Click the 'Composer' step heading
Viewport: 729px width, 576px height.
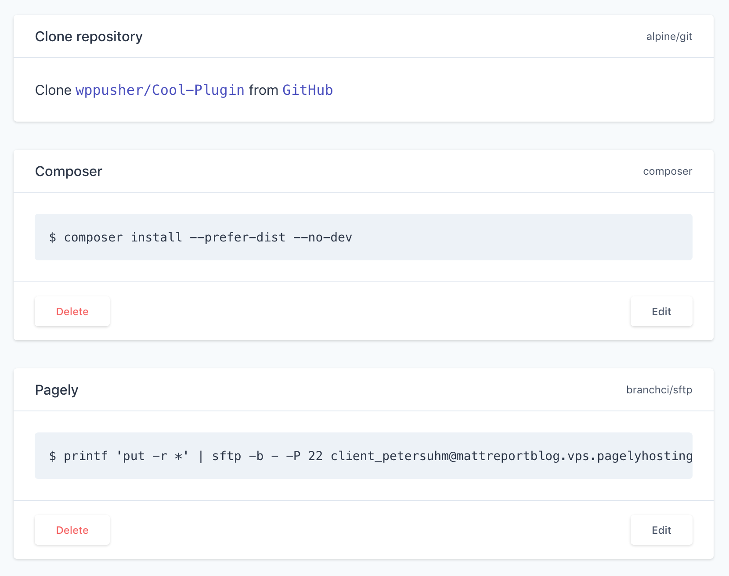click(69, 171)
